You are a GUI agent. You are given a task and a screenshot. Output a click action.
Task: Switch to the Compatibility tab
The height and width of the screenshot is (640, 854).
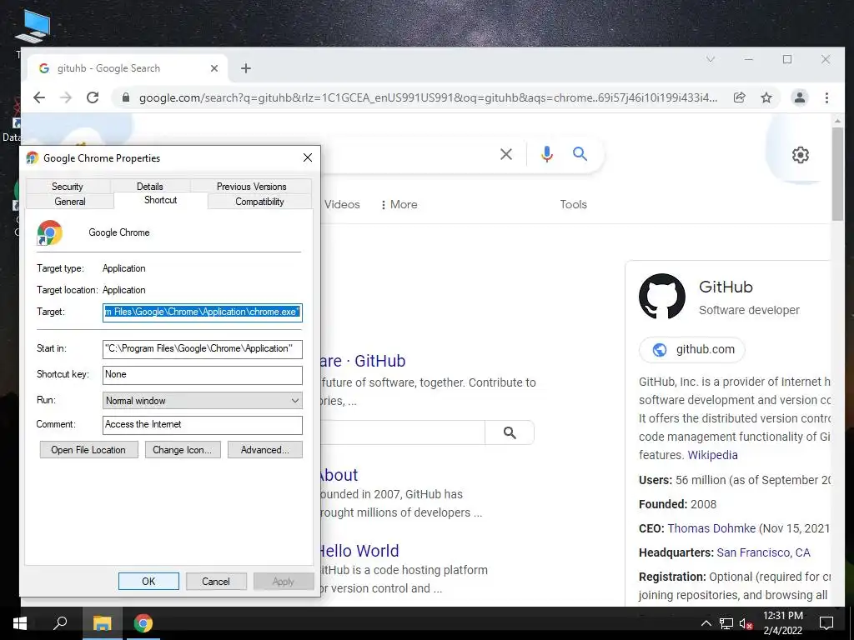(x=259, y=202)
